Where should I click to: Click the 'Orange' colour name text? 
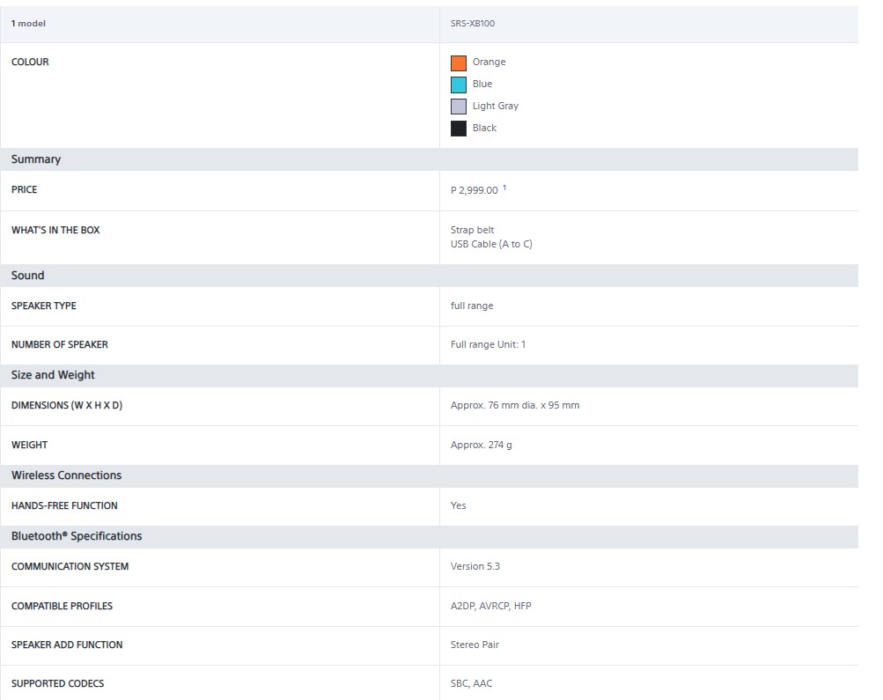(x=489, y=62)
